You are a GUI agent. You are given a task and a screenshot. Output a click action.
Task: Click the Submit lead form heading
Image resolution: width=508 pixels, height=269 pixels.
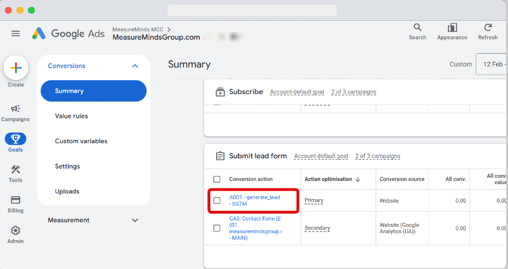pyautogui.click(x=258, y=156)
